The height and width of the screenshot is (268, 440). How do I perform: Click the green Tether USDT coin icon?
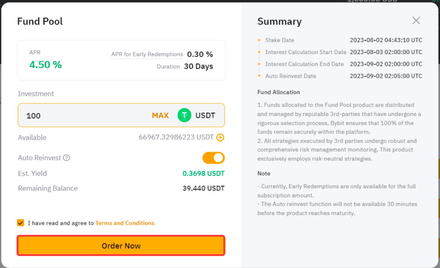click(184, 115)
